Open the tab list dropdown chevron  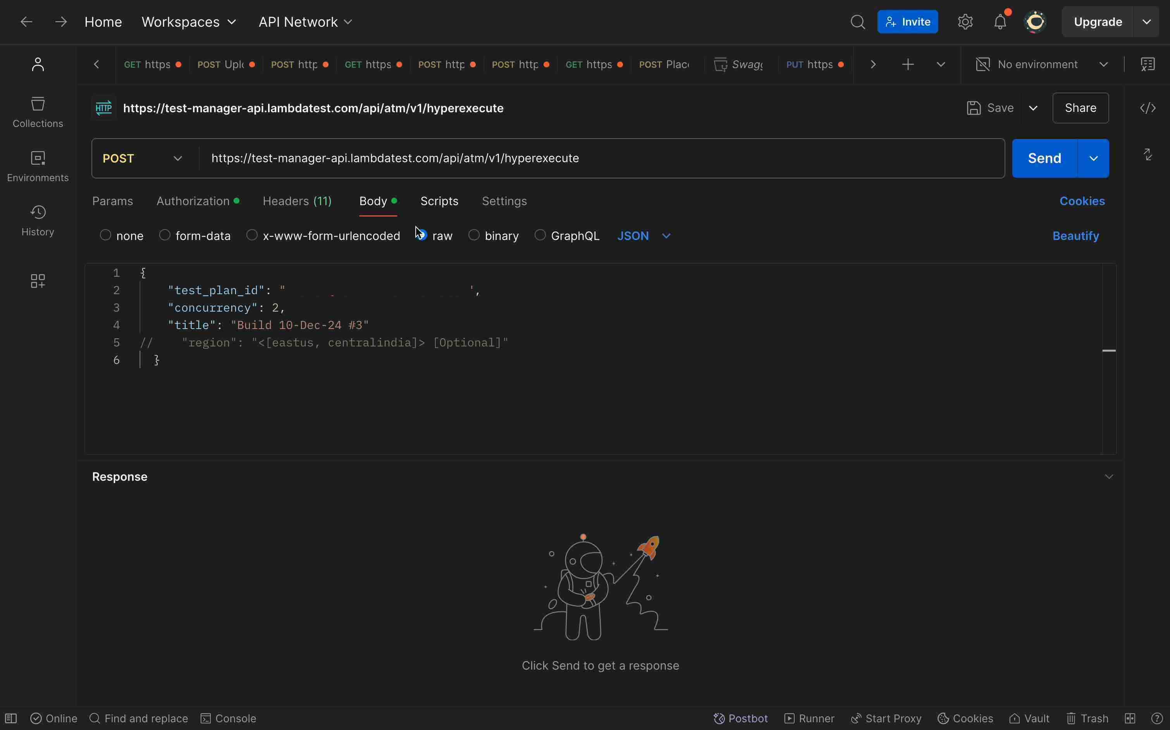(940, 64)
